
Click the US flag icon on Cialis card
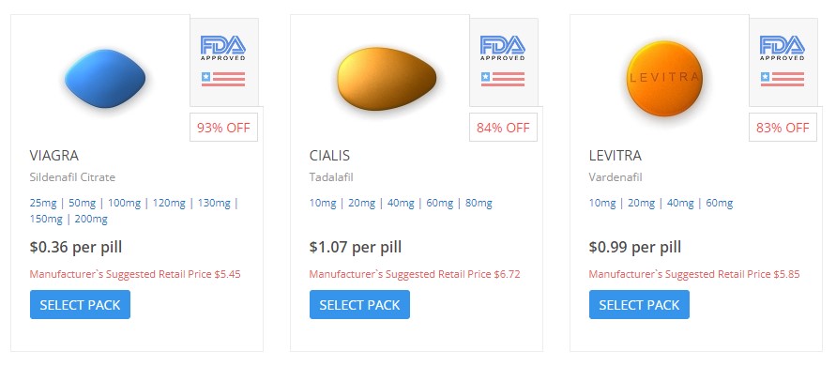click(502, 79)
